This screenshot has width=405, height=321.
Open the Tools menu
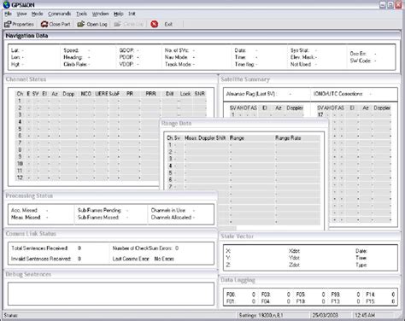(x=81, y=14)
